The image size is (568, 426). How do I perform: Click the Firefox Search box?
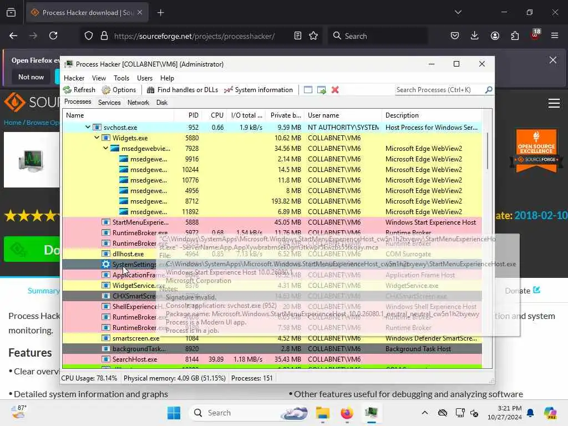pos(378,36)
